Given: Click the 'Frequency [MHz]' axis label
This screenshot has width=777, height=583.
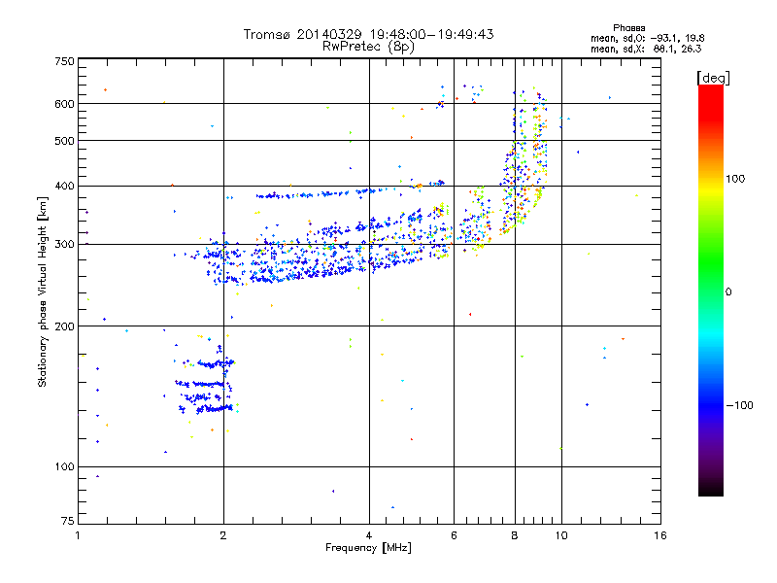Looking at the screenshot, I should coord(368,548).
